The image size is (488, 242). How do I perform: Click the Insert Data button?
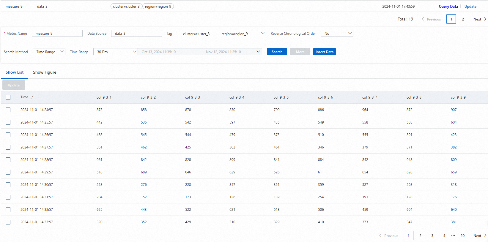(324, 52)
